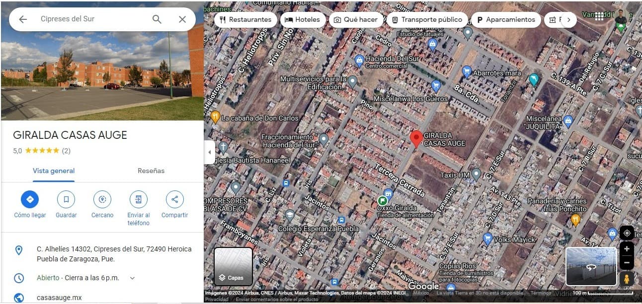The height and width of the screenshot is (304, 642).
Task: Expand the opening hours chevron
Action: [132, 278]
